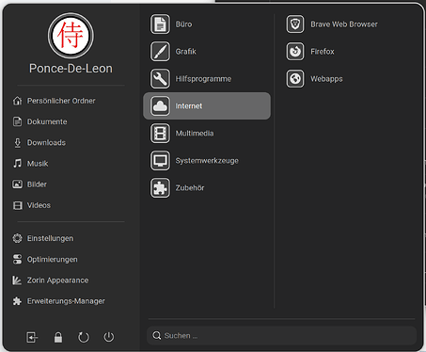This screenshot has height=352, width=426.
Task: Lock the screen with the padlock icon
Action: click(x=58, y=337)
